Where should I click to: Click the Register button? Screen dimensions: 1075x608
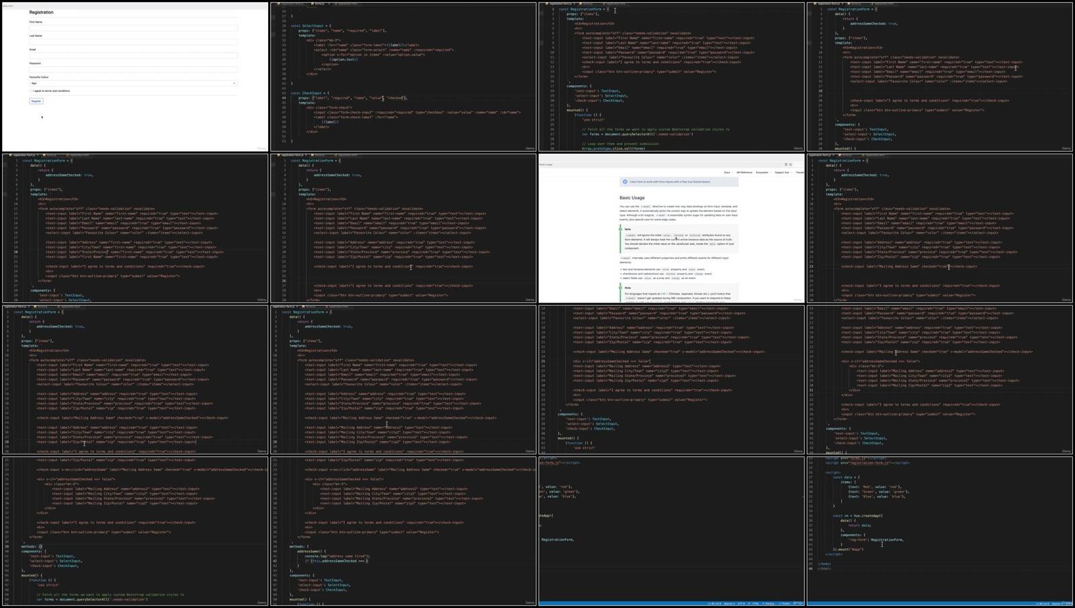coord(36,101)
